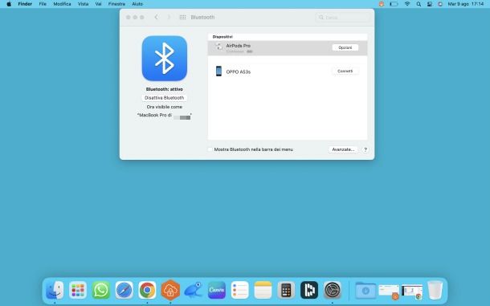490x306 pixels.
Task: Click Connetti for OPPO A53s
Action: (345, 71)
